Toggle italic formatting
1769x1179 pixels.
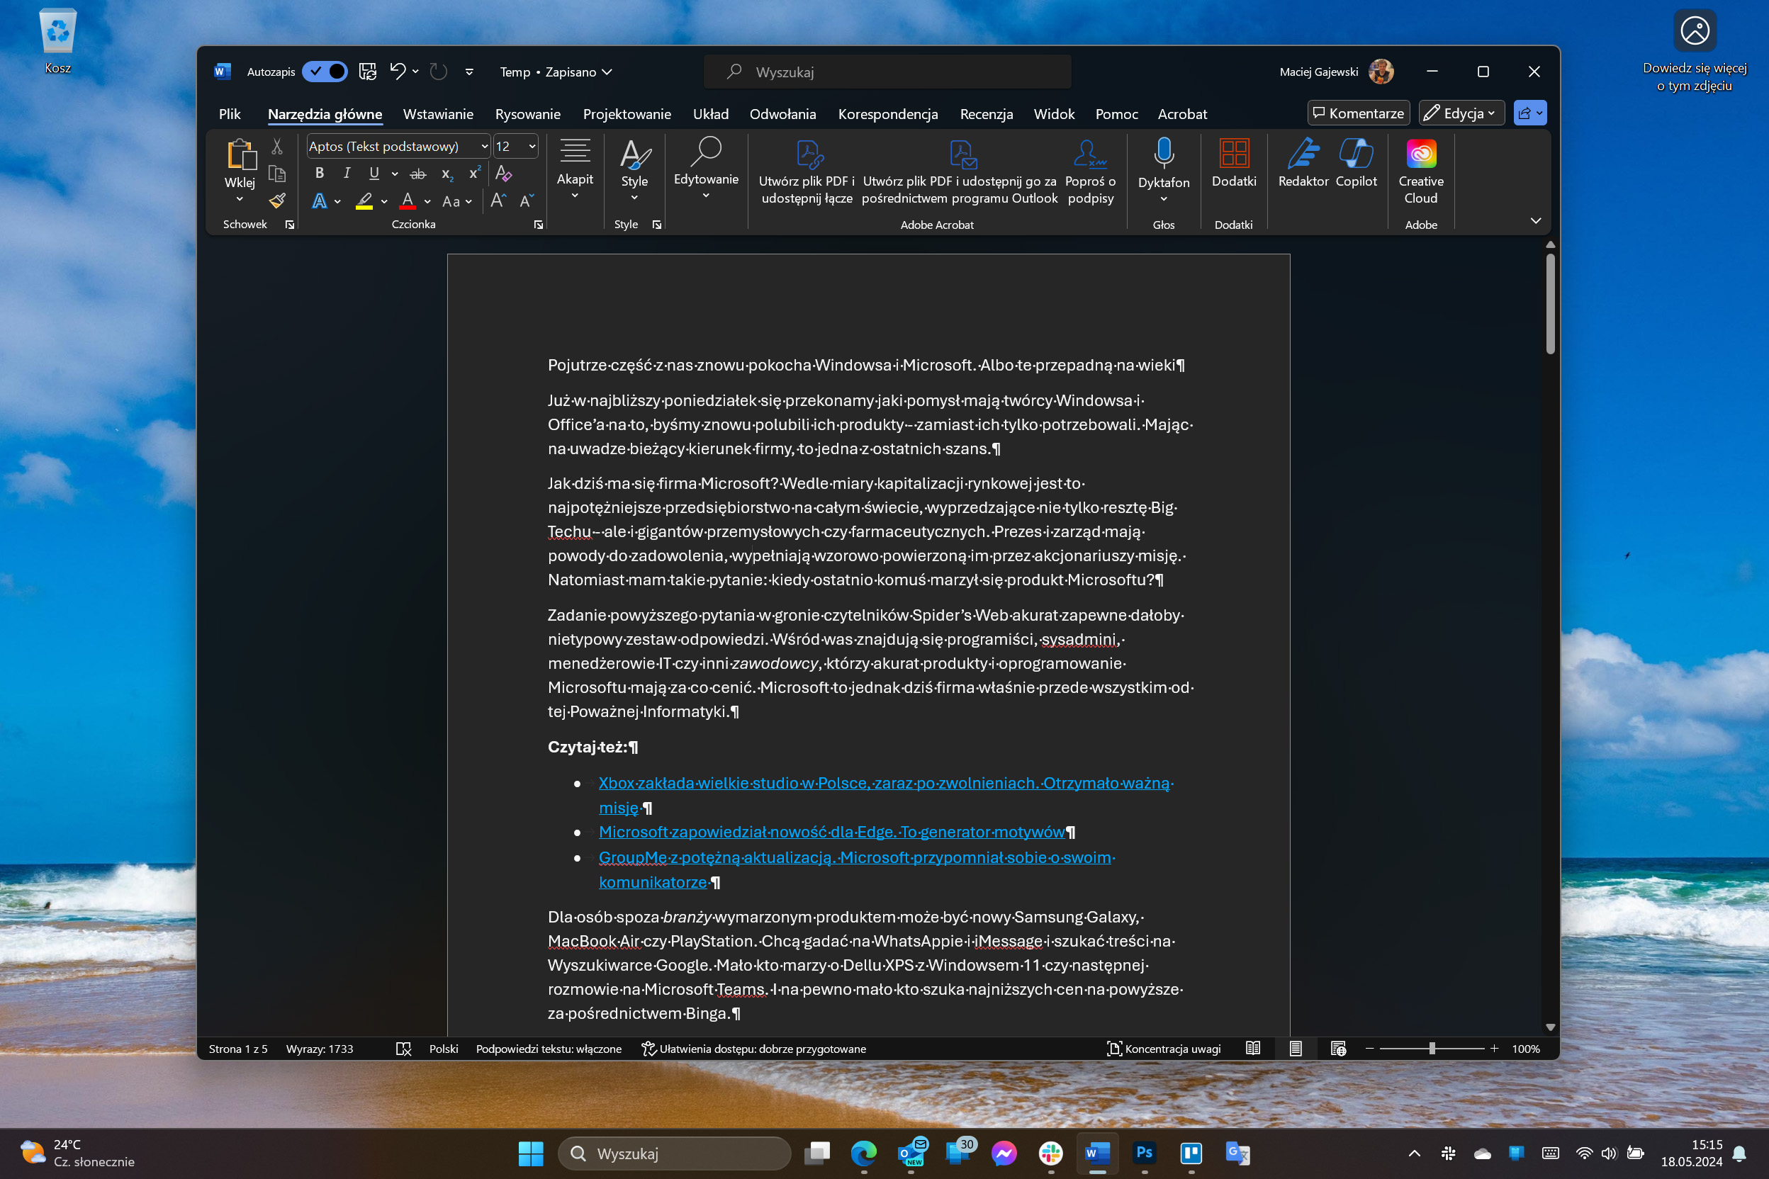pyautogui.click(x=347, y=174)
